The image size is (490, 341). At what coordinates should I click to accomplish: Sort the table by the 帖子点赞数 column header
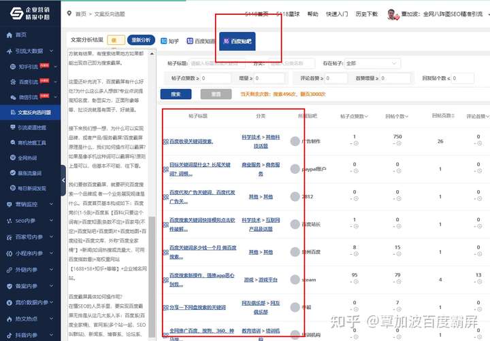tap(354, 116)
